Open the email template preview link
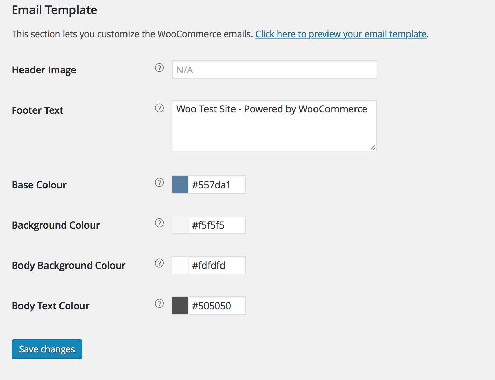 (341, 34)
